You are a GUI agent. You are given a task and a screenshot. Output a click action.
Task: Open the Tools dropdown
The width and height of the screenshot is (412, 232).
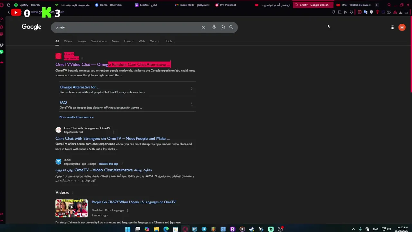[x=170, y=41]
